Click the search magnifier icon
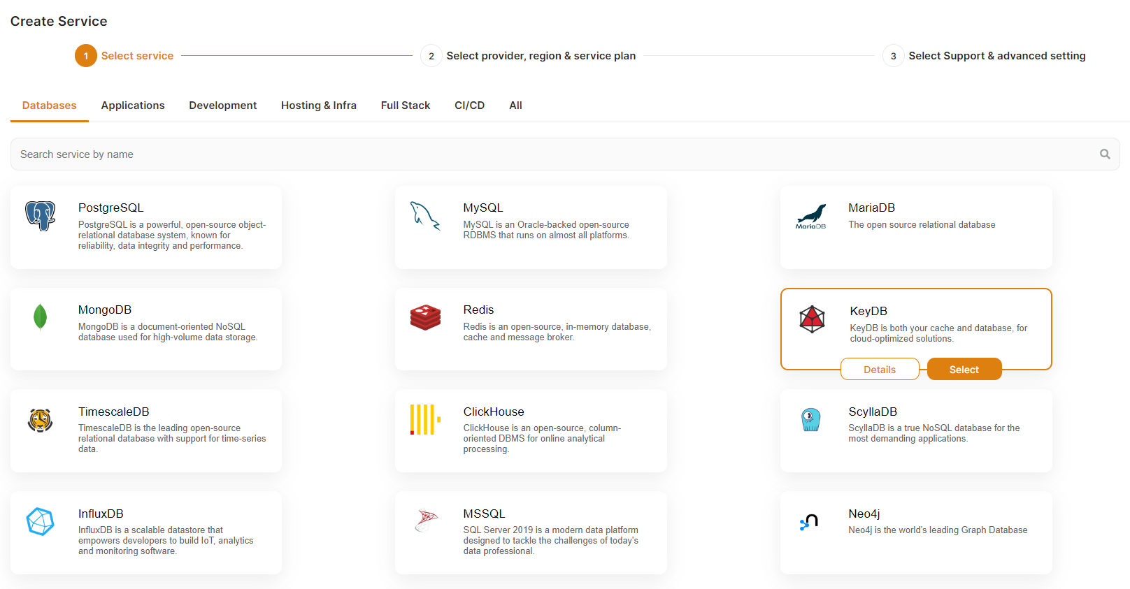Screen dimensions: 1130x589 click(1105, 154)
